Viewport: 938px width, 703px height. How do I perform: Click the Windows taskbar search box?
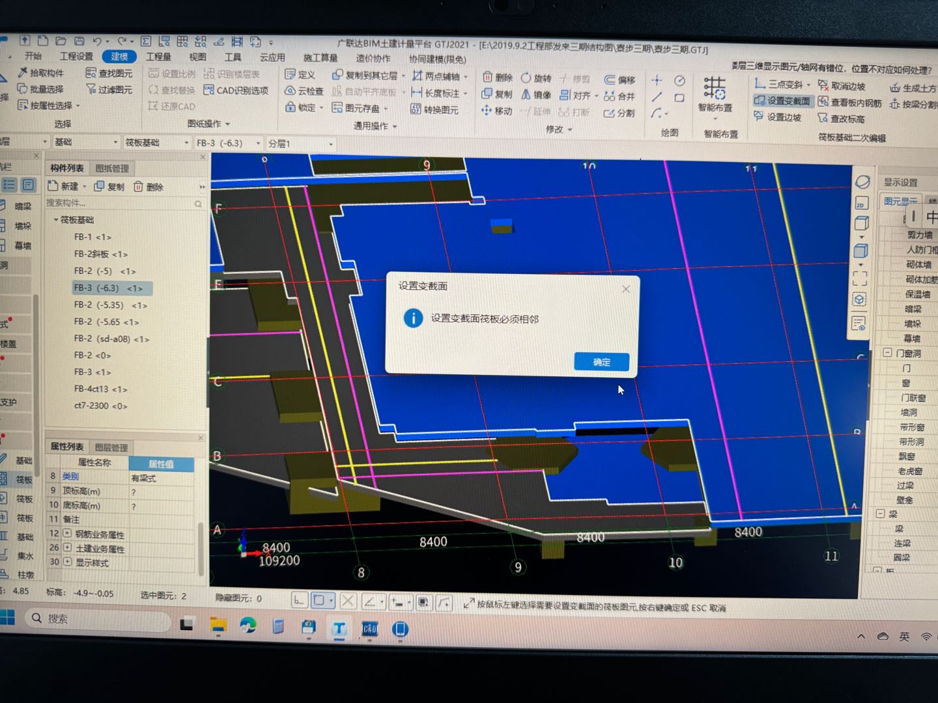[x=98, y=618]
